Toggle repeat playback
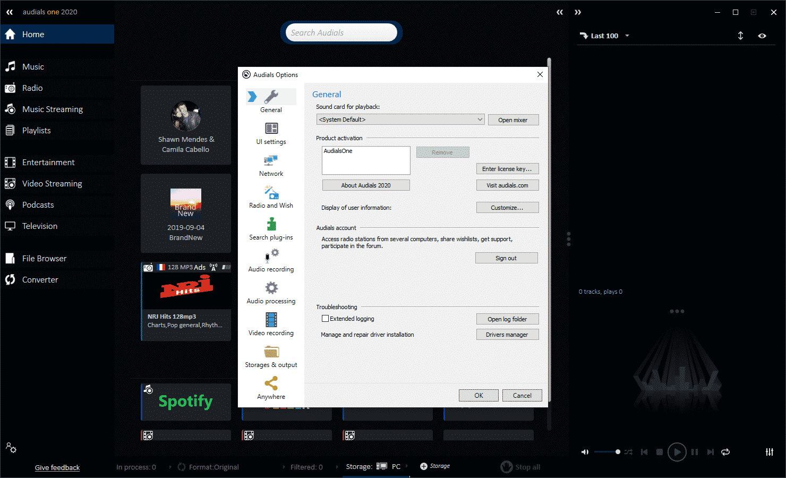This screenshot has width=786, height=478. click(x=725, y=452)
